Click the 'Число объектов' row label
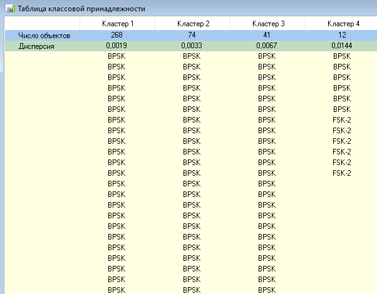The height and width of the screenshot is (294, 377). (x=44, y=36)
